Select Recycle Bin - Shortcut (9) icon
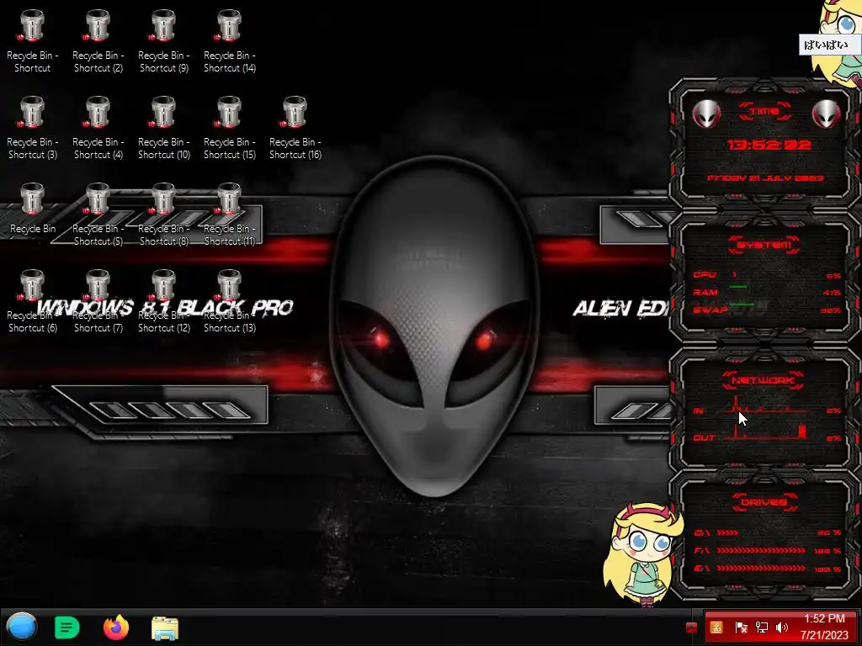This screenshot has height=646, width=862. (x=164, y=41)
